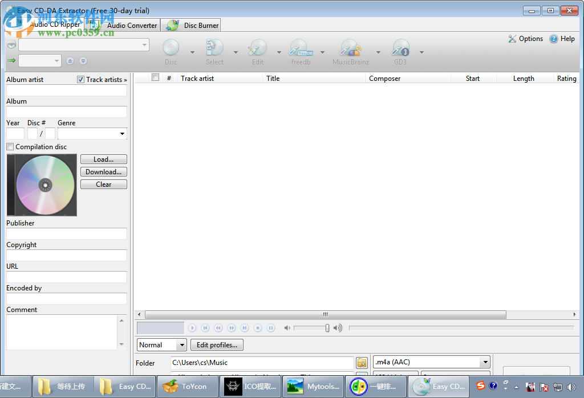Query GD3 via the toolbar icon
This screenshot has width=584, height=398.
(x=400, y=48)
